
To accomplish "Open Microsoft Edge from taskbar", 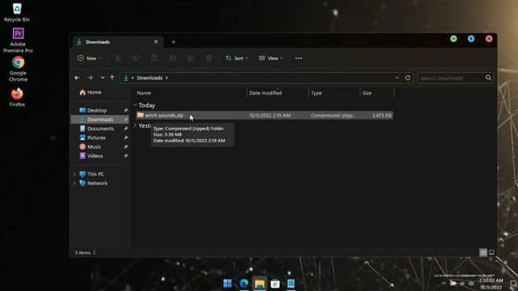I will tap(244, 283).
